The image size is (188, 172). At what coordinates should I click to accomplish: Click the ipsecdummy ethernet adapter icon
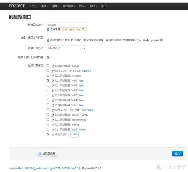point(53,120)
